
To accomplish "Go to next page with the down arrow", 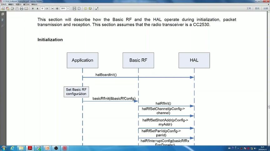I will click(37, 8).
